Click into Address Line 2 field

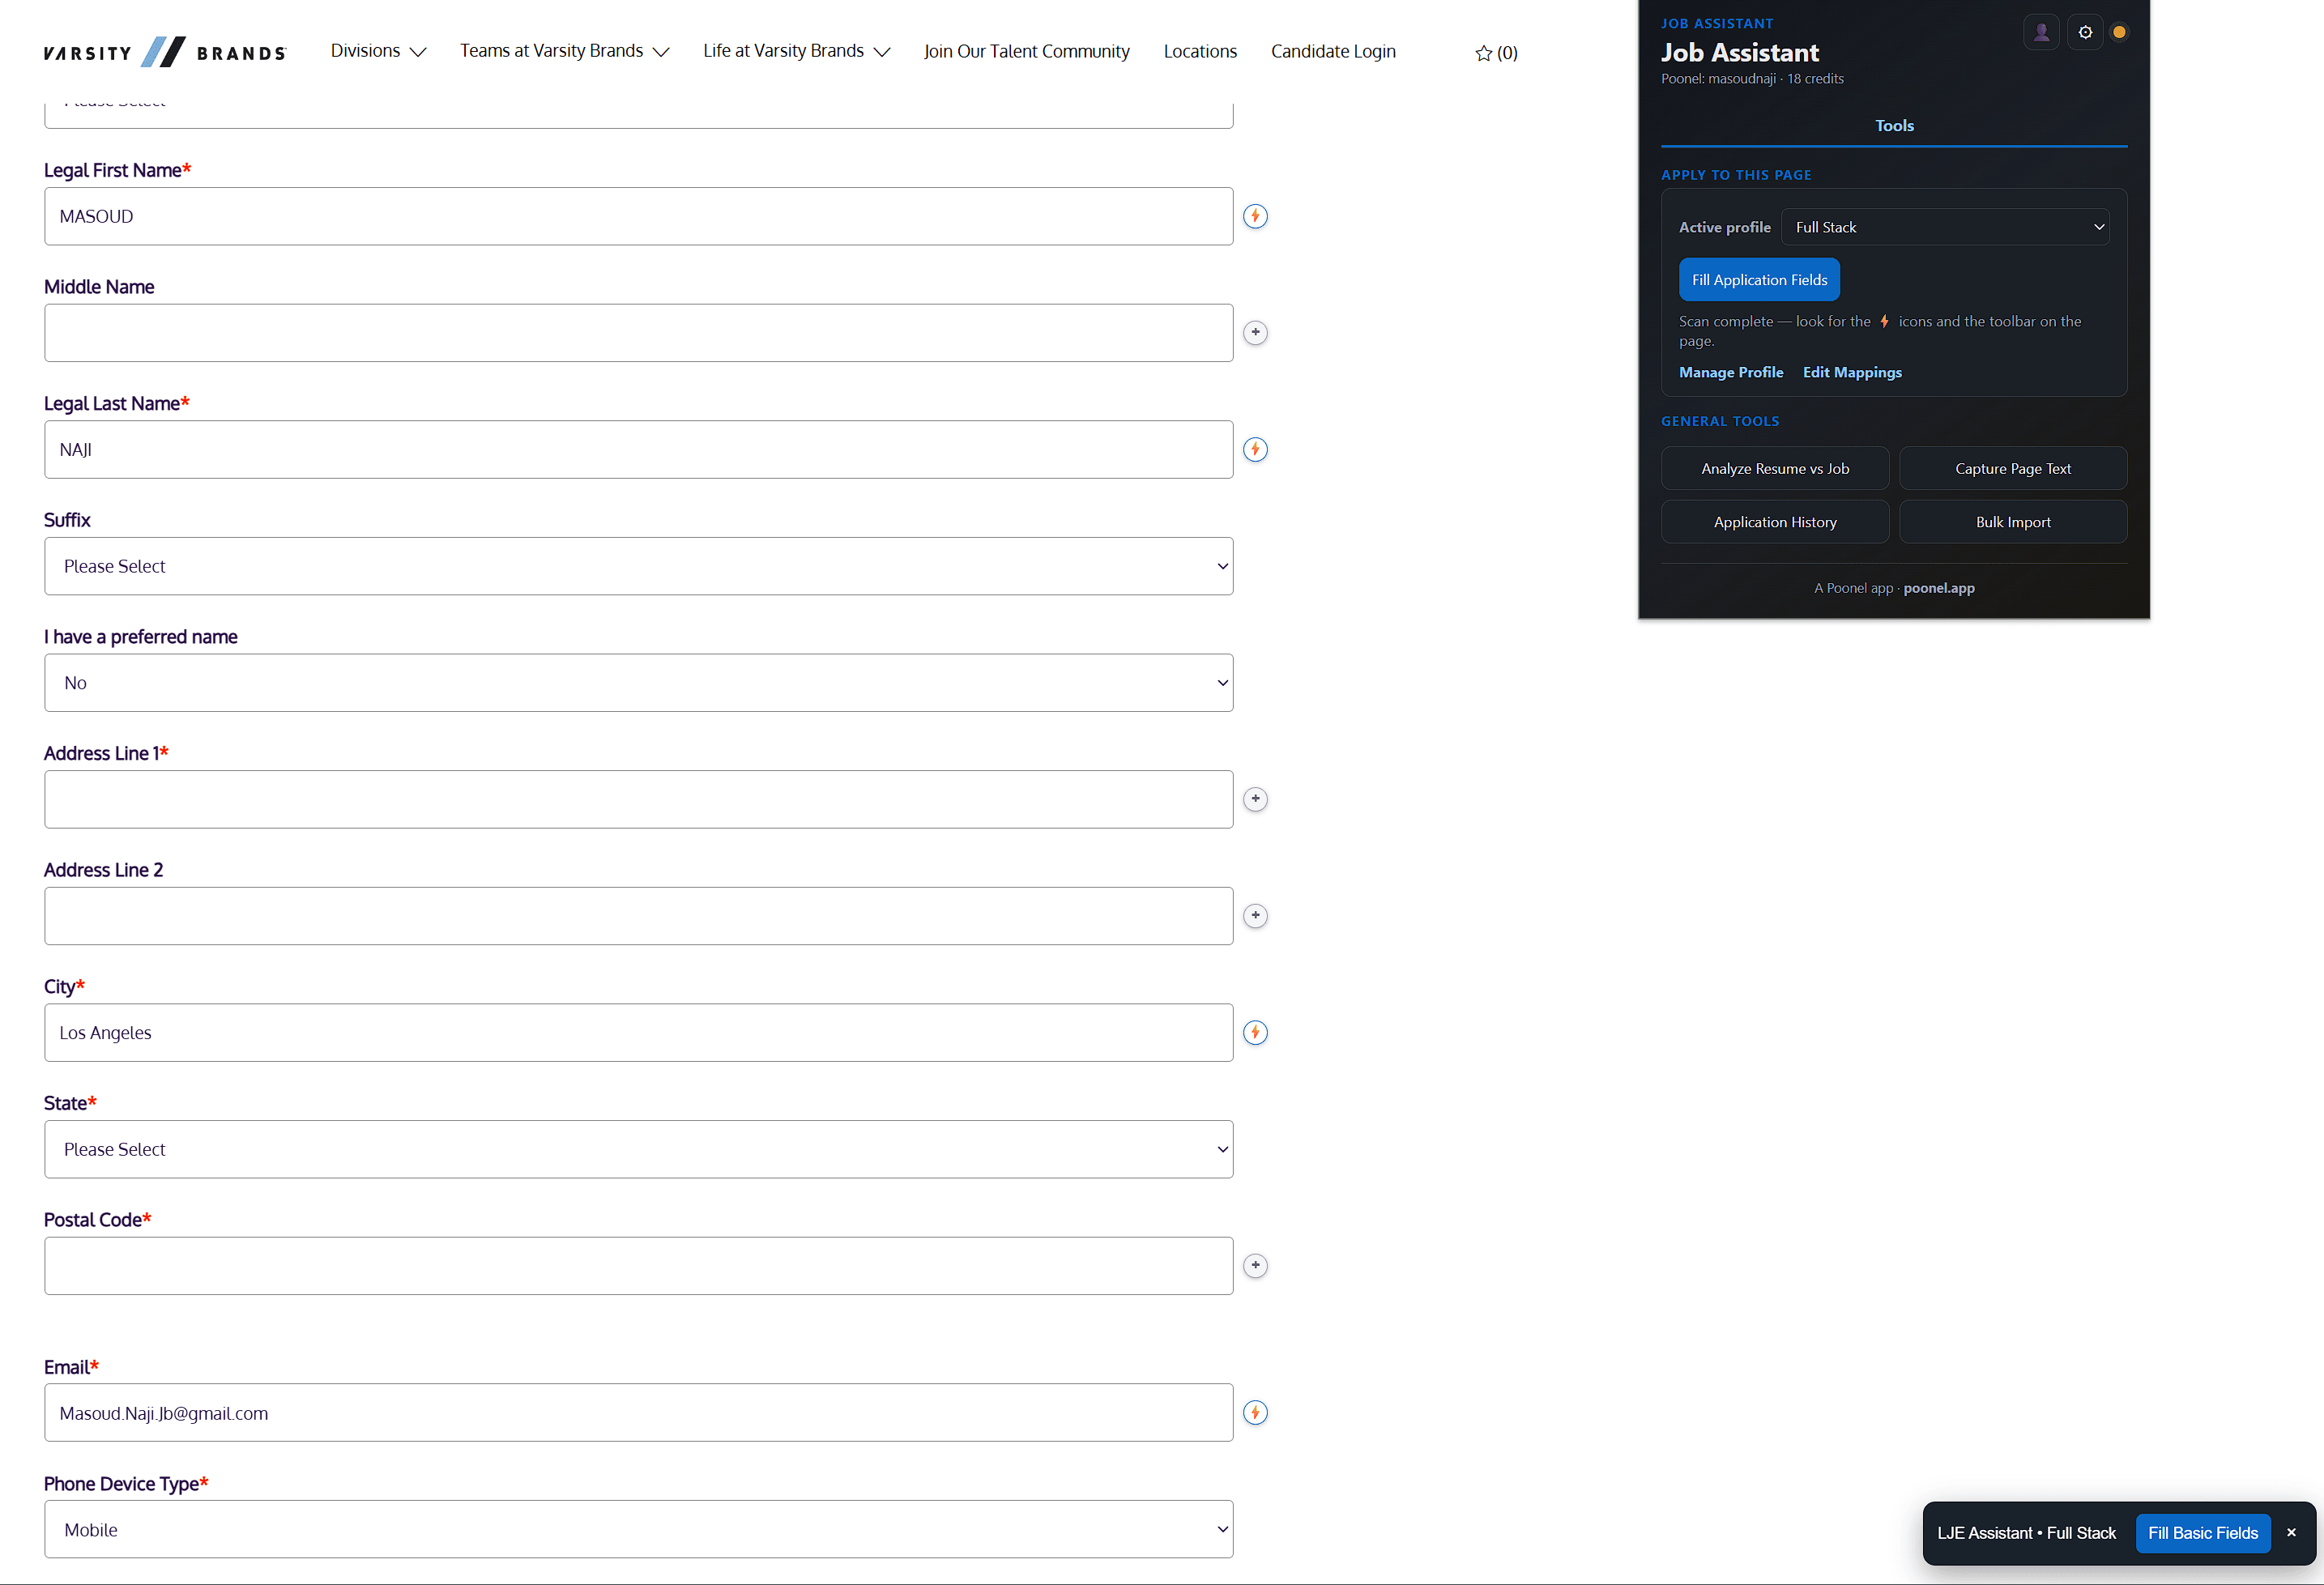click(x=638, y=916)
